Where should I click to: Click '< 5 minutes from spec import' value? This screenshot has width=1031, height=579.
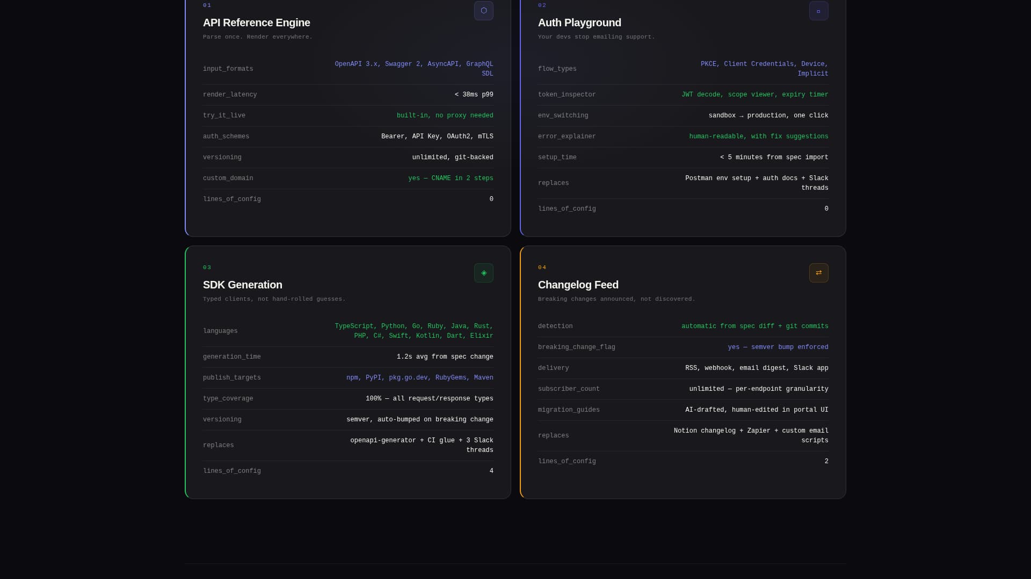click(x=774, y=158)
